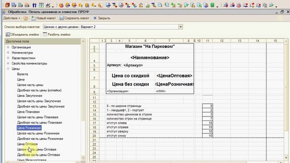Screen dimensions: 290x163
Task: Click value cell for 'отступ сверху'
Action: (x=208, y=131)
